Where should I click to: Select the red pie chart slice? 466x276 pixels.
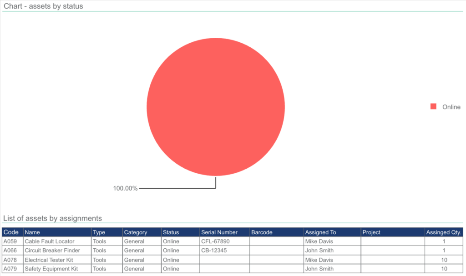coord(216,107)
